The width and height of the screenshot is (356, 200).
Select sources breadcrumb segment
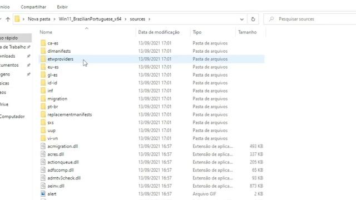click(x=137, y=19)
